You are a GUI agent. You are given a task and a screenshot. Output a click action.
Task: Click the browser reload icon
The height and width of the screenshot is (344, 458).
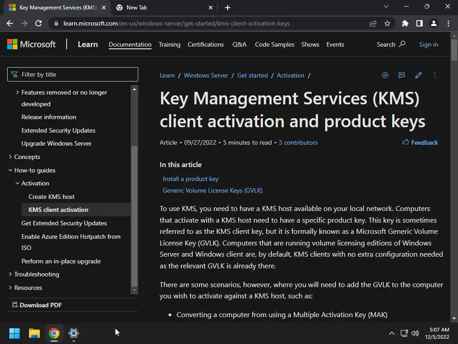[x=38, y=23]
